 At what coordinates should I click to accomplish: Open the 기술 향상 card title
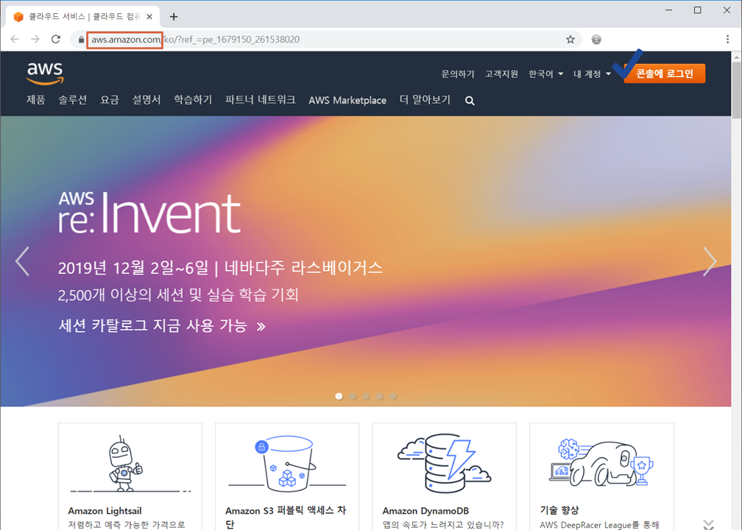coord(559,510)
